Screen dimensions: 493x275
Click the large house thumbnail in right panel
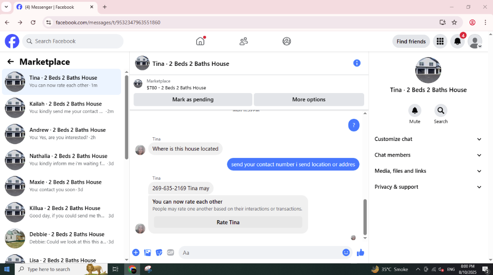pyautogui.click(x=428, y=70)
